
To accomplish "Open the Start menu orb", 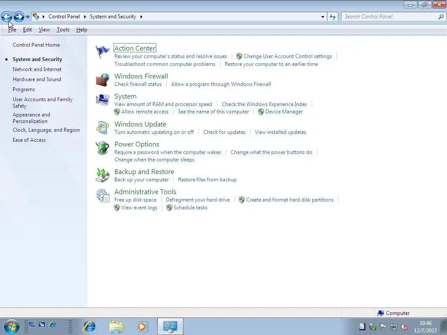I will click(x=12, y=326).
